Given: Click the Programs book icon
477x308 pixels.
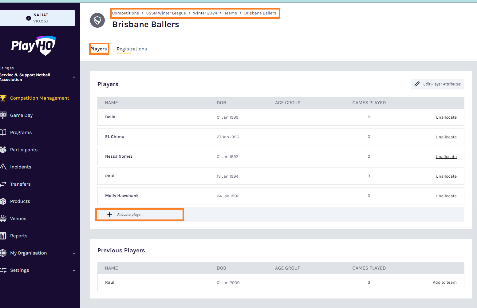Looking at the screenshot, I should (x=3, y=132).
